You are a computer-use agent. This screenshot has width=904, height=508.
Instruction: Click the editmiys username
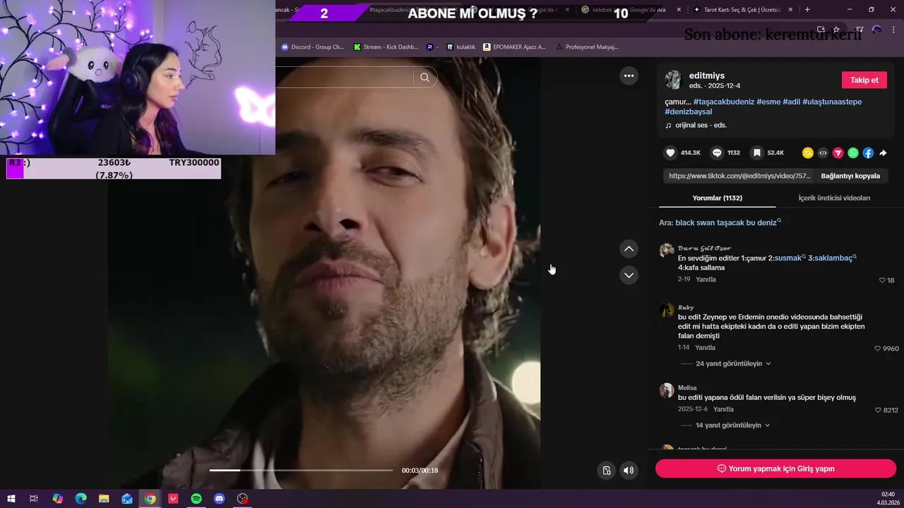(707, 75)
